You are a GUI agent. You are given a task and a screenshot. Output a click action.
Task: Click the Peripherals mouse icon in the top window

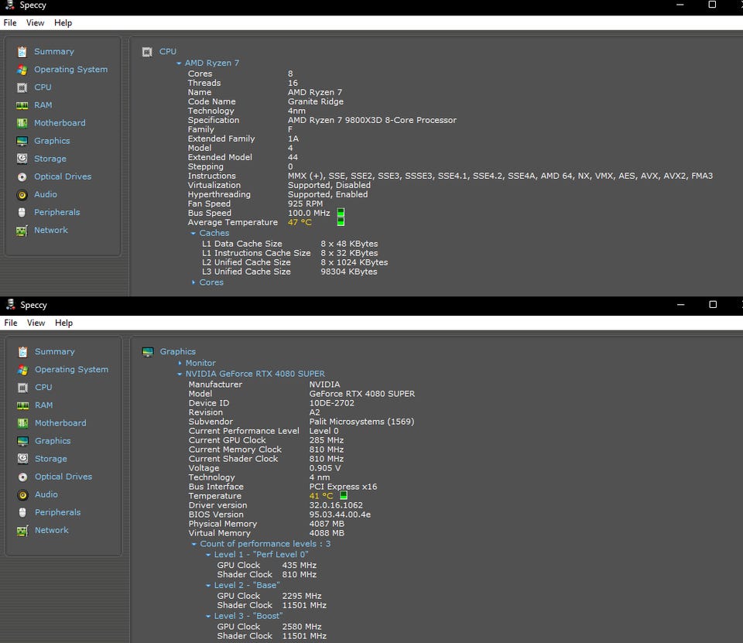coord(22,212)
